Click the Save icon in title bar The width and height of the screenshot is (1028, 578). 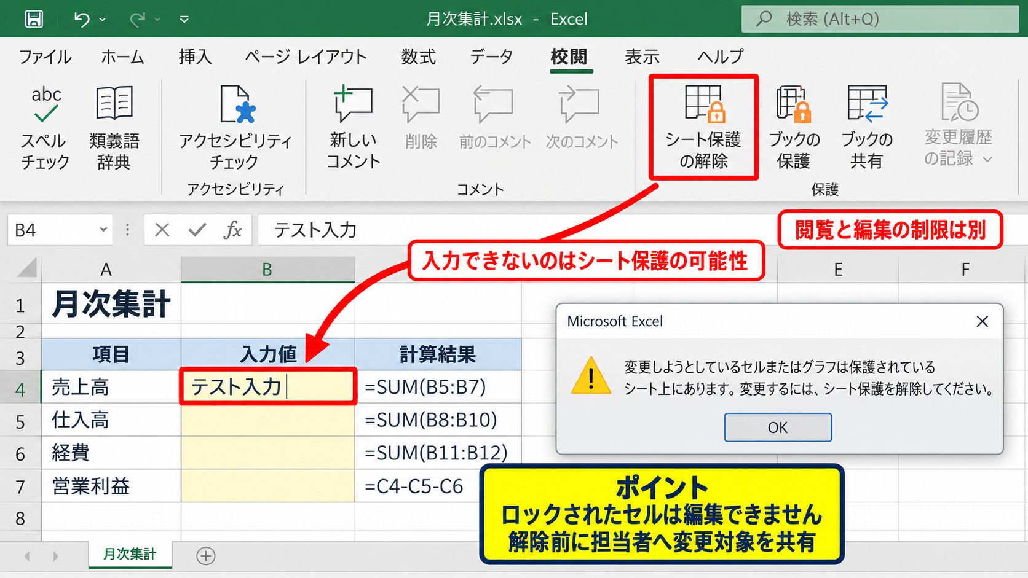point(34,19)
